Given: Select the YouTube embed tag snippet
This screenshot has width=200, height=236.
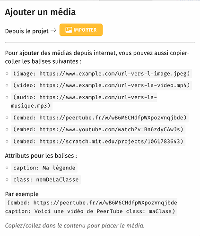Looking at the screenshot, I should pos(98,129).
